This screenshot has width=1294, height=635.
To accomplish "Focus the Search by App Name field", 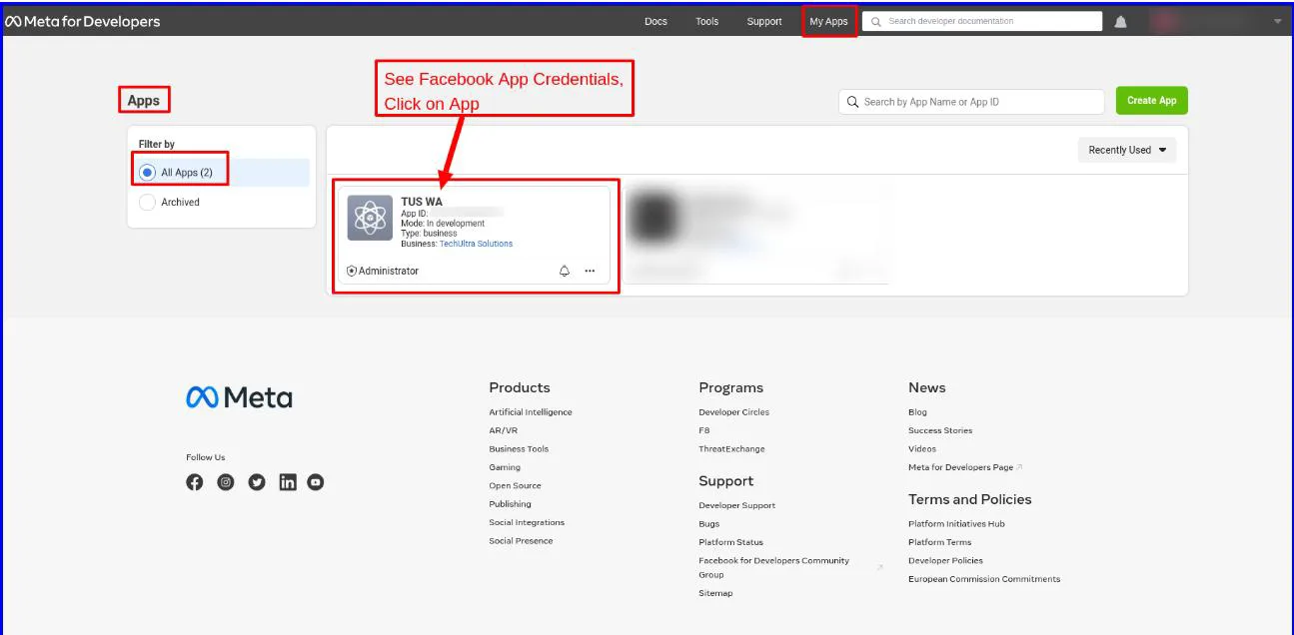I will tap(971, 102).
